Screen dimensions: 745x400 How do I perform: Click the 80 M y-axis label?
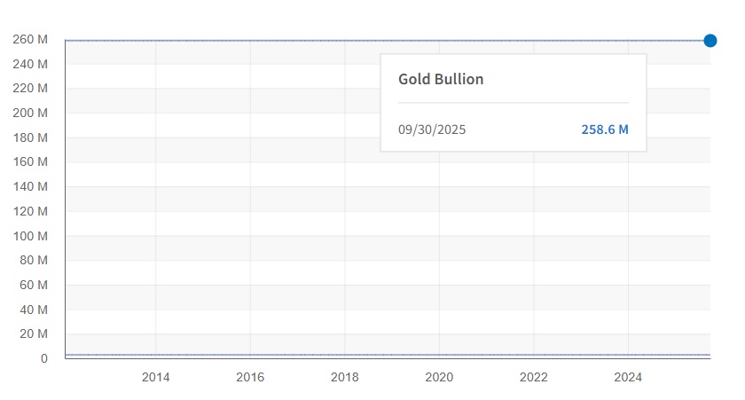pyautogui.click(x=34, y=261)
